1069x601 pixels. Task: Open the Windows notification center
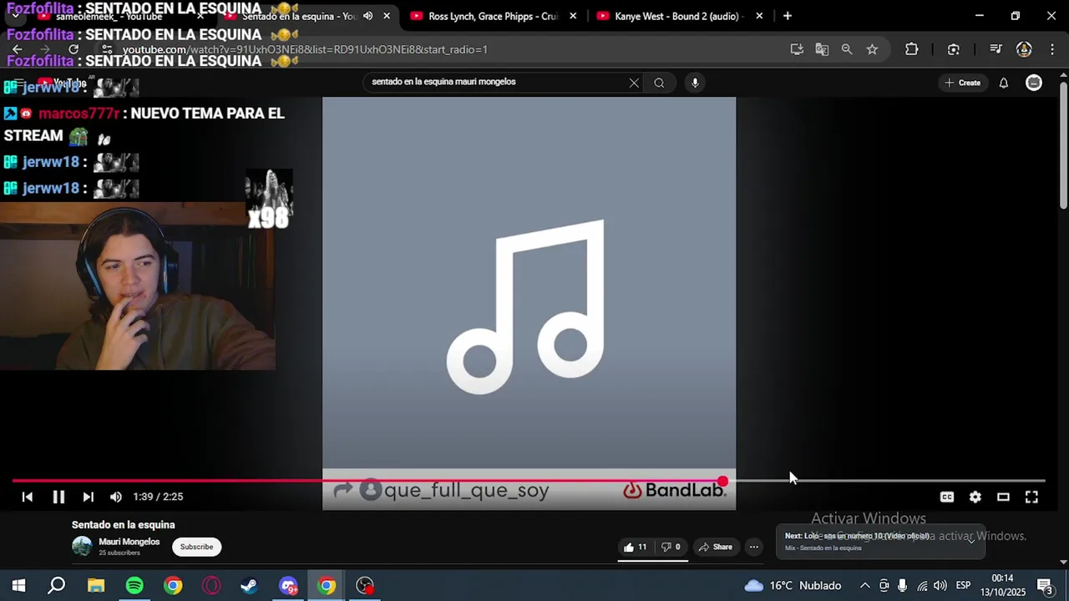[x=1045, y=585]
